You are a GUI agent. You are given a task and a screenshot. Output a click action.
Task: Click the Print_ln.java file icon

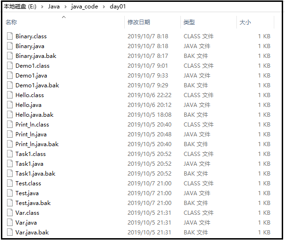(x=10, y=134)
